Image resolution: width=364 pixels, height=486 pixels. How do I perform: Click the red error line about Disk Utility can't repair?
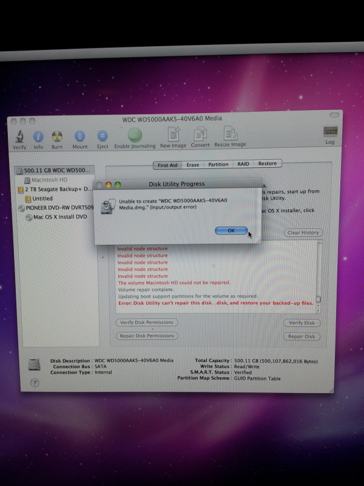[x=216, y=303]
